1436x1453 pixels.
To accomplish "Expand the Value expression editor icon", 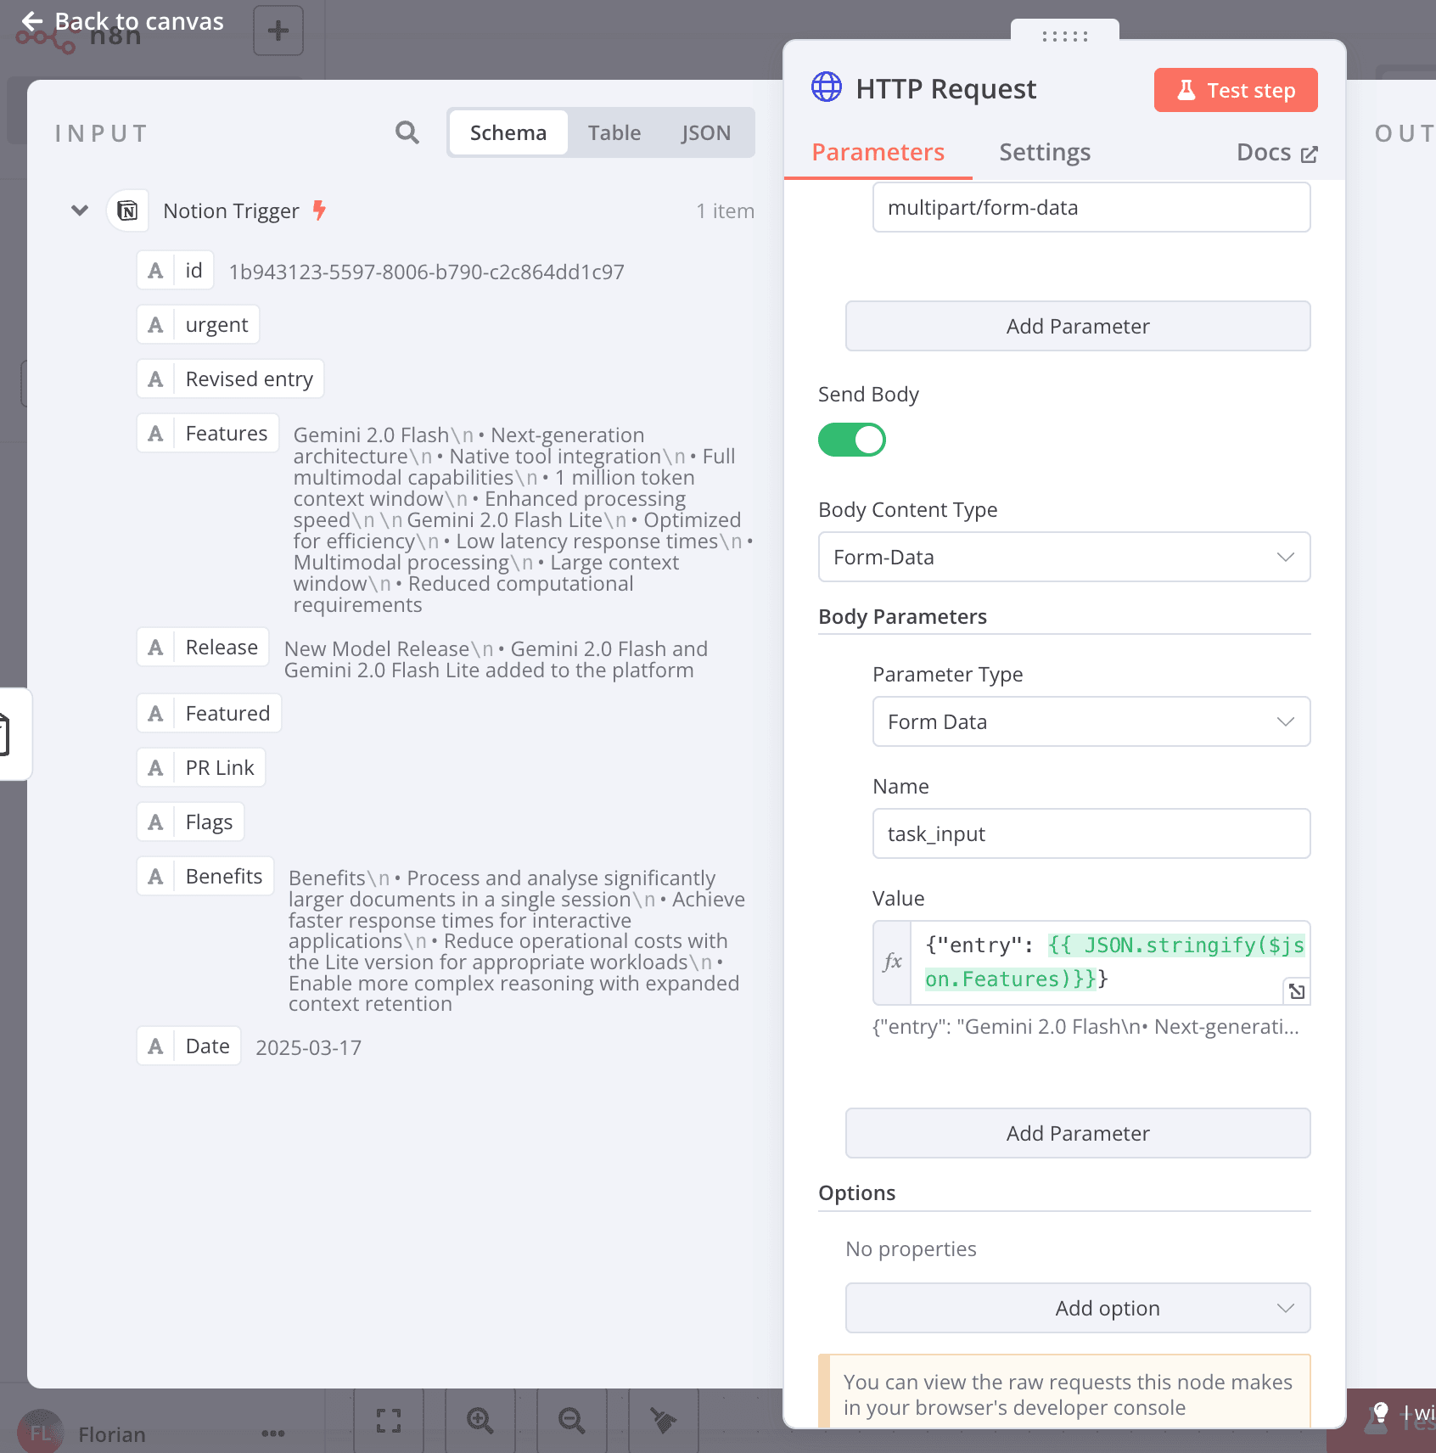I will point(1297,990).
